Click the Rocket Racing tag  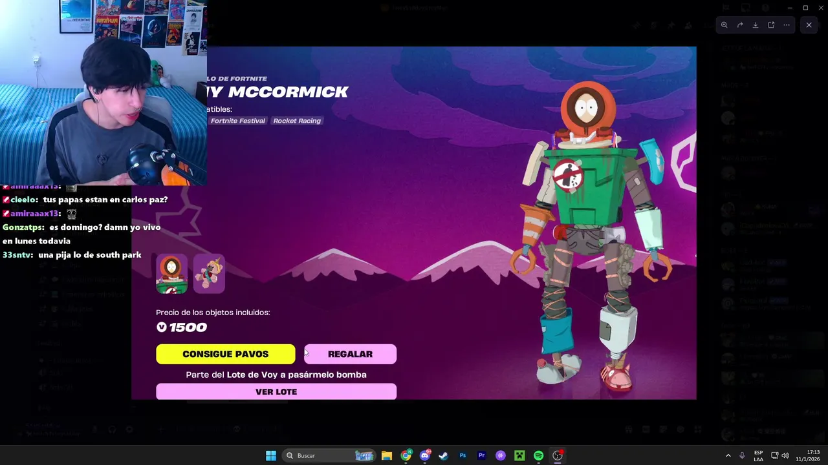coord(297,121)
